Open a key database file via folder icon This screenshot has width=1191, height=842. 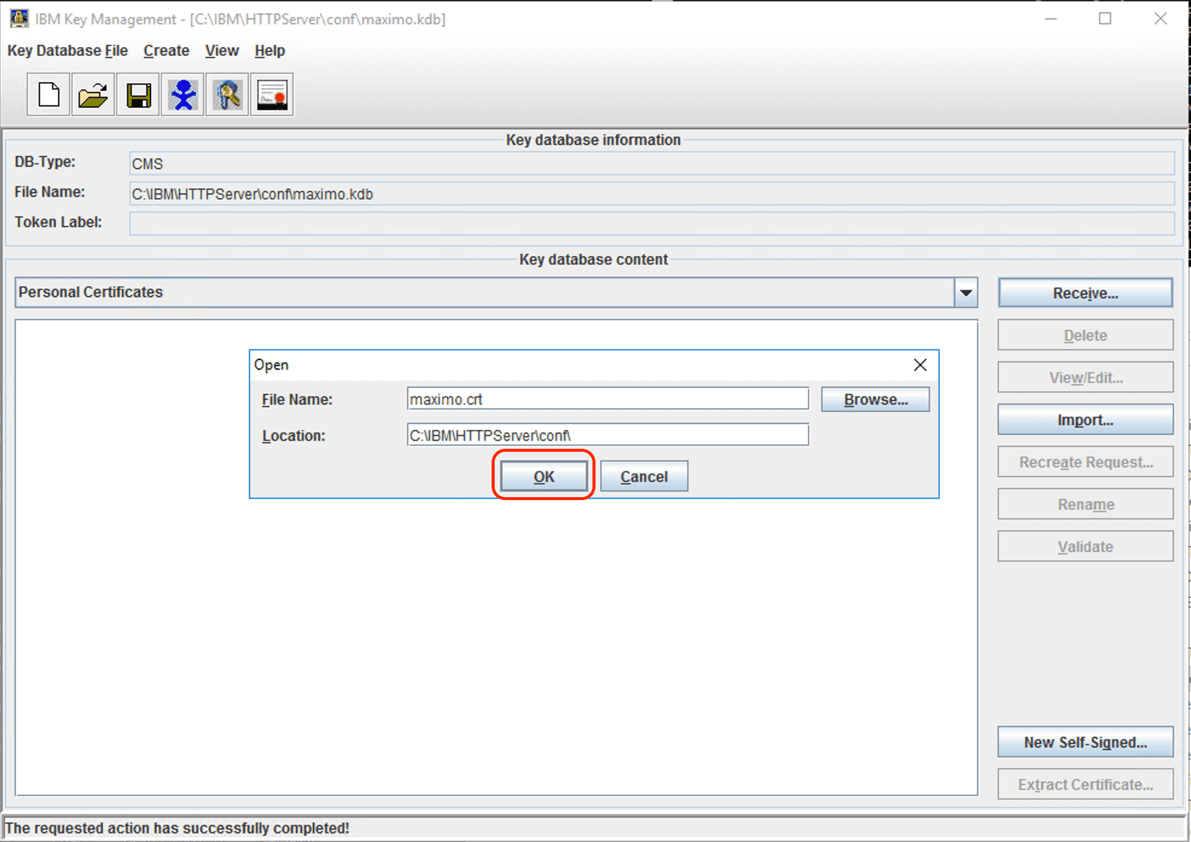click(x=93, y=95)
